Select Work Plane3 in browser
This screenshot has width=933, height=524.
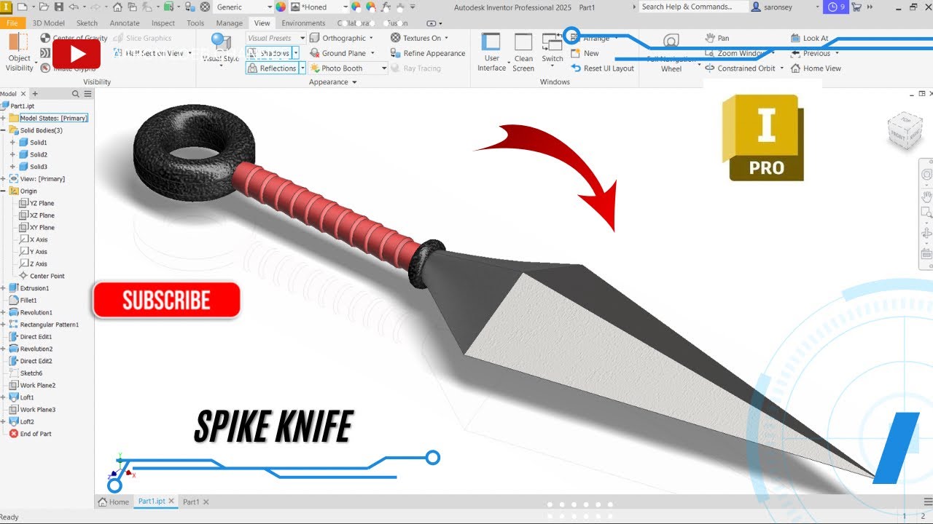point(32,410)
